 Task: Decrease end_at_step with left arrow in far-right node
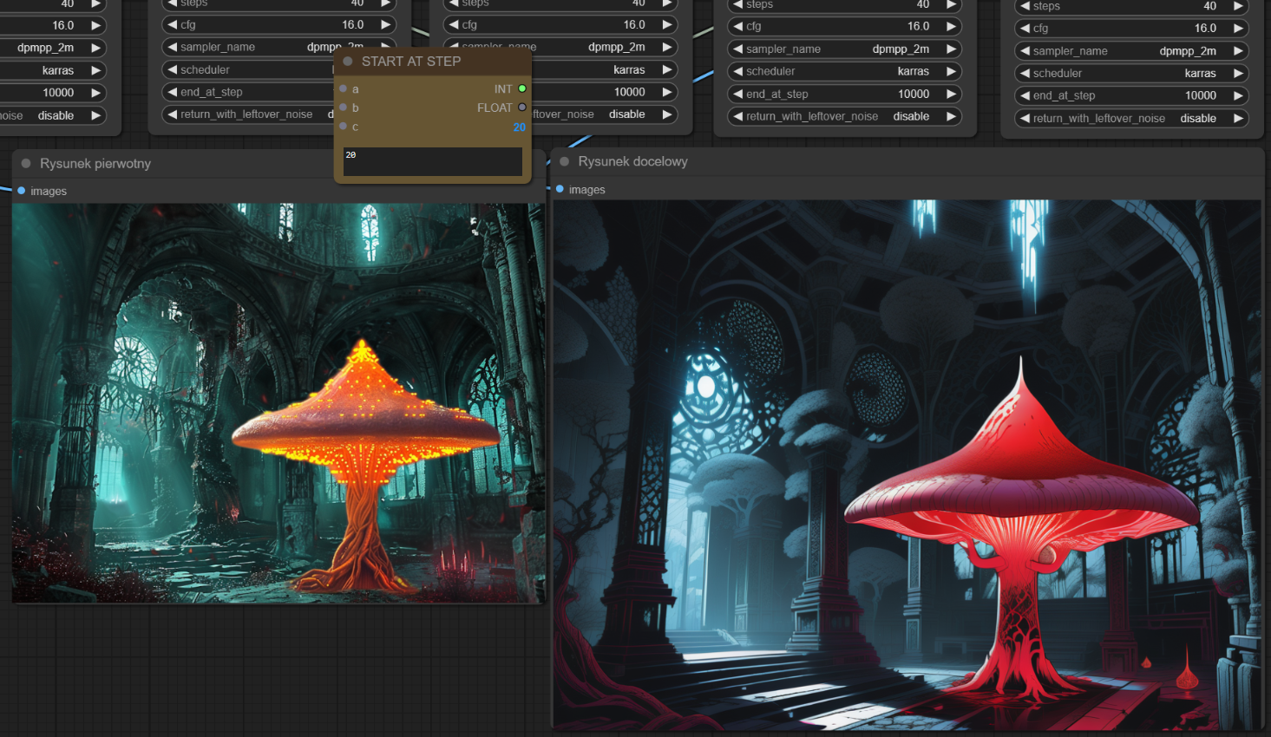click(1025, 95)
